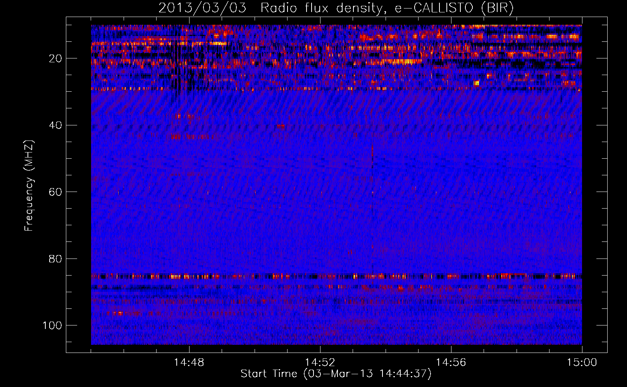Click the x-axis time label '14:52'
The width and height of the screenshot is (627, 387).
(x=320, y=363)
